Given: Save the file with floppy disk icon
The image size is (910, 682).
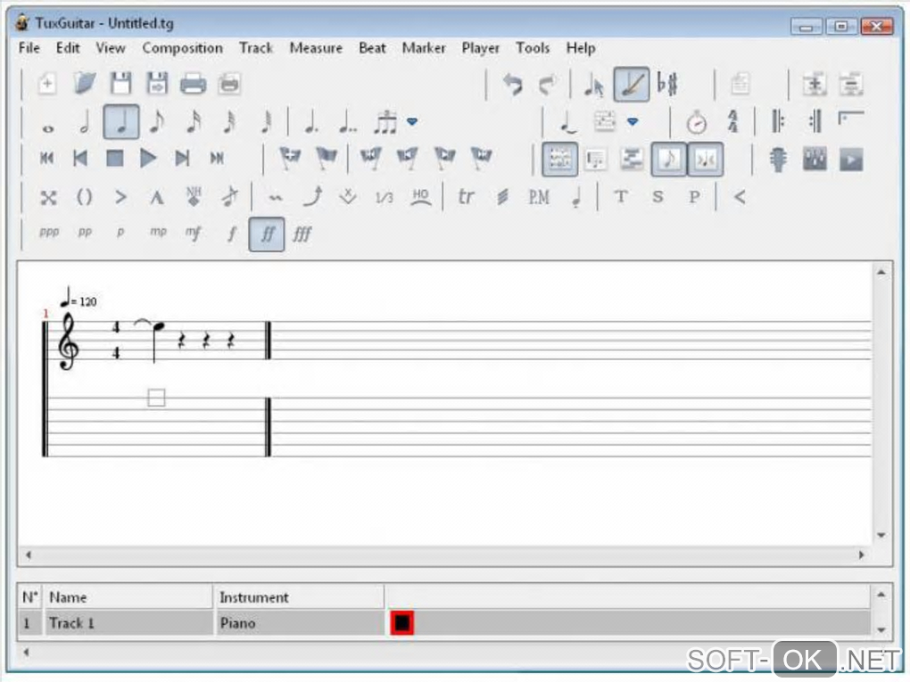Looking at the screenshot, I should pos(120,84).
